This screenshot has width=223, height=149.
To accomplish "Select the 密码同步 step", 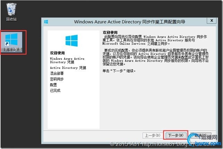I will tap(57, 79).
